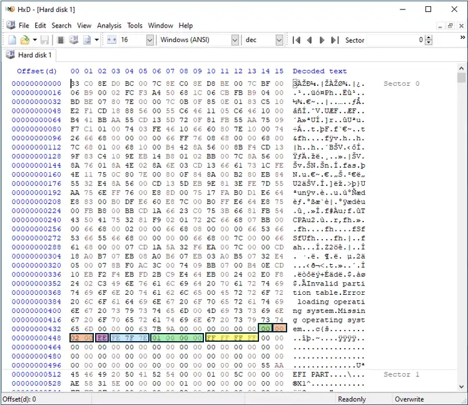Open the Tools menu
The height and width of the screenshot is (405, 468).
[x=135, y=26]
